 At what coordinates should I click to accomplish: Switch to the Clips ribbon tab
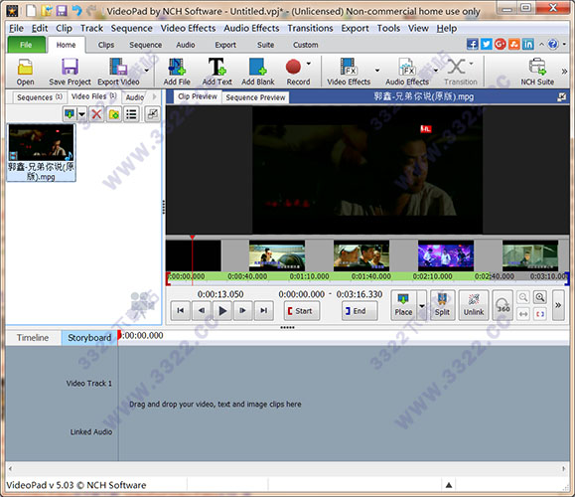(106, 45)
